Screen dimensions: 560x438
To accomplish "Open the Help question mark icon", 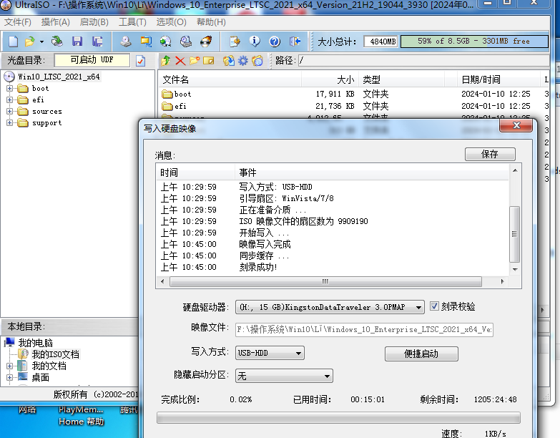I will pos(275,42).
